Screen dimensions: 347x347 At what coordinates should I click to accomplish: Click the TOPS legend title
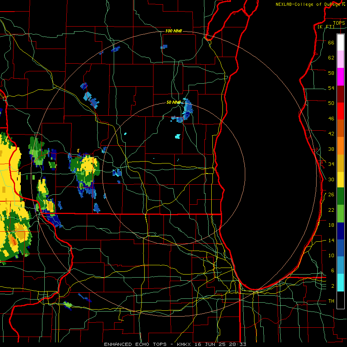tap(339, 23)
